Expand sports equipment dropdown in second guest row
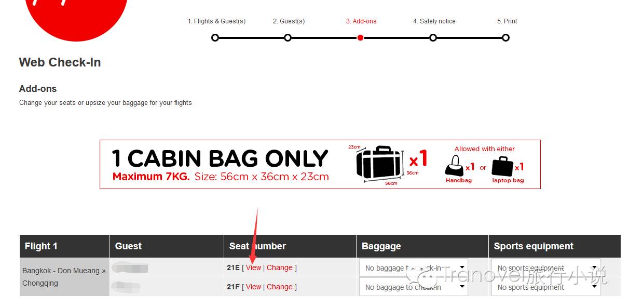This screenshot has width=629, height=308. coord(545,287)
